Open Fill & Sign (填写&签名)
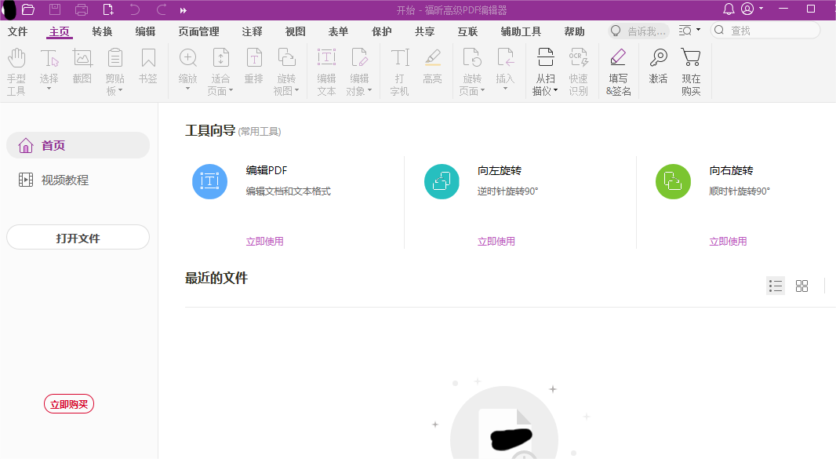 (618, 69)
